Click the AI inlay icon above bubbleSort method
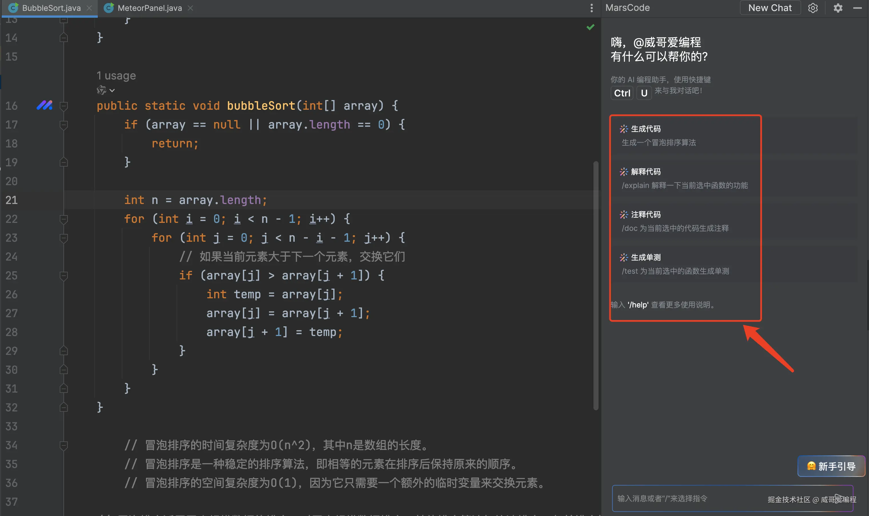Image resolution: width=869 pixels, height=516 pixels. click(x=101, y=90)
